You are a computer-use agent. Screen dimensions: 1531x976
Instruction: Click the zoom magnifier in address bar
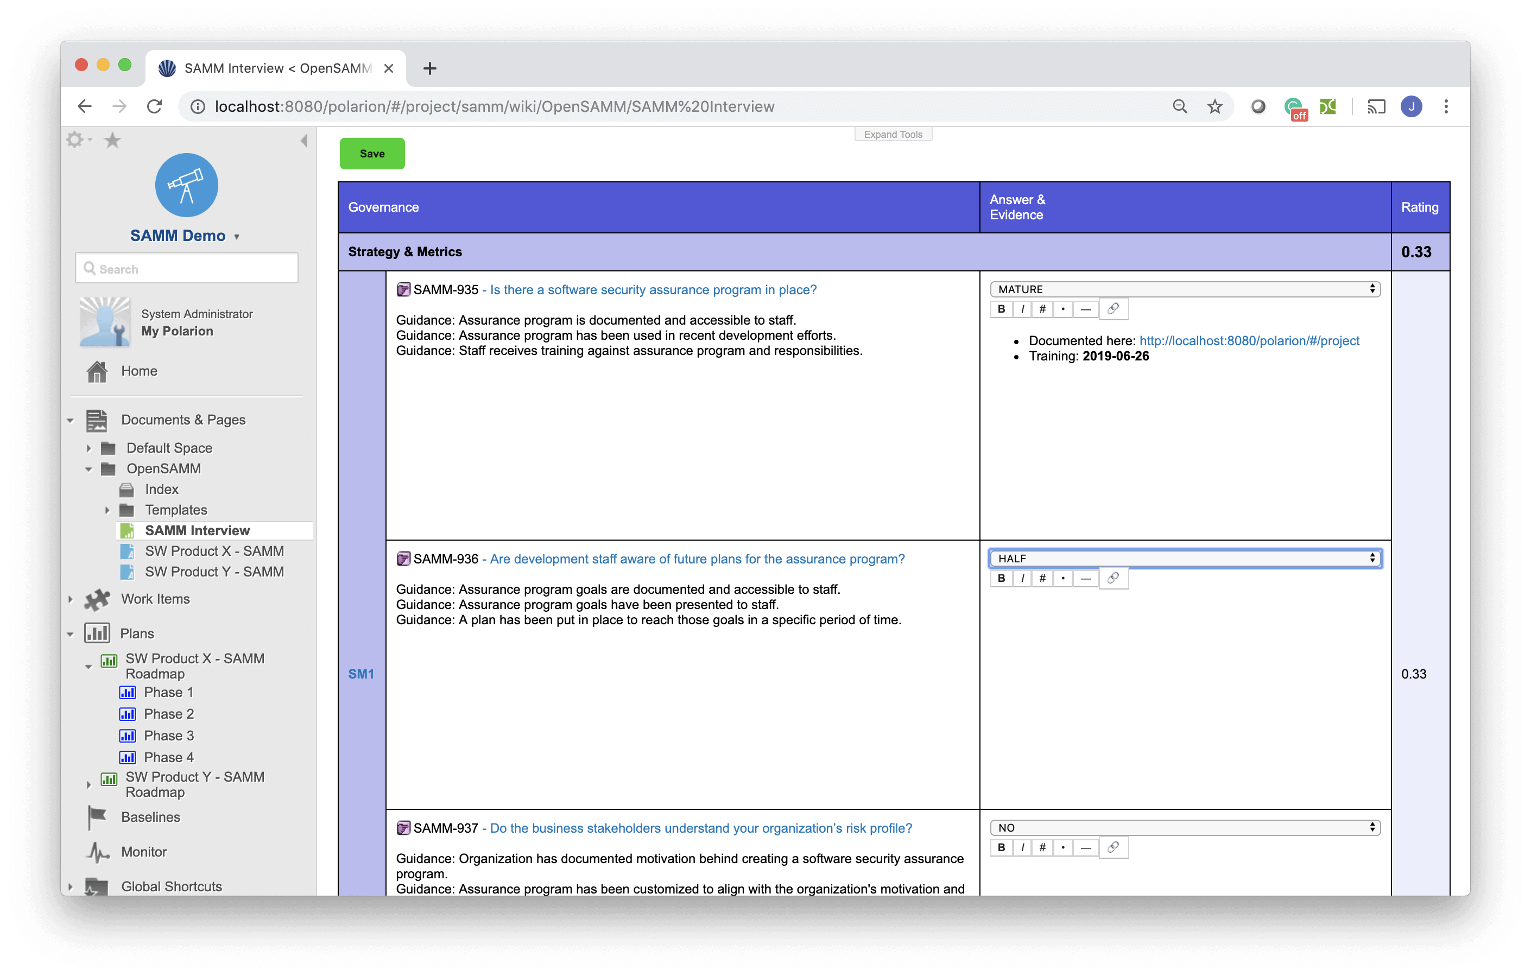pyautogui.click(x=1179, y=107)
